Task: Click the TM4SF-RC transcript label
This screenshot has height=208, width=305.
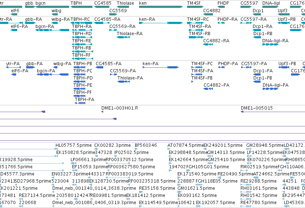Action: pos(198,19)
